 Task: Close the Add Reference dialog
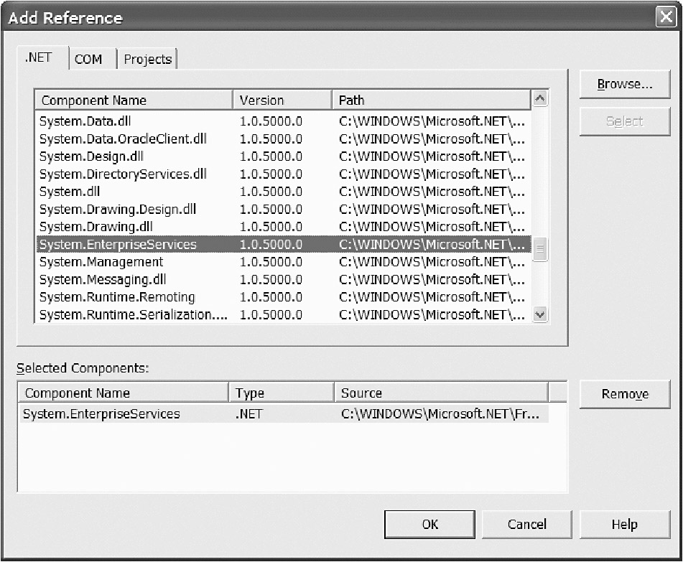click(666, 18)
